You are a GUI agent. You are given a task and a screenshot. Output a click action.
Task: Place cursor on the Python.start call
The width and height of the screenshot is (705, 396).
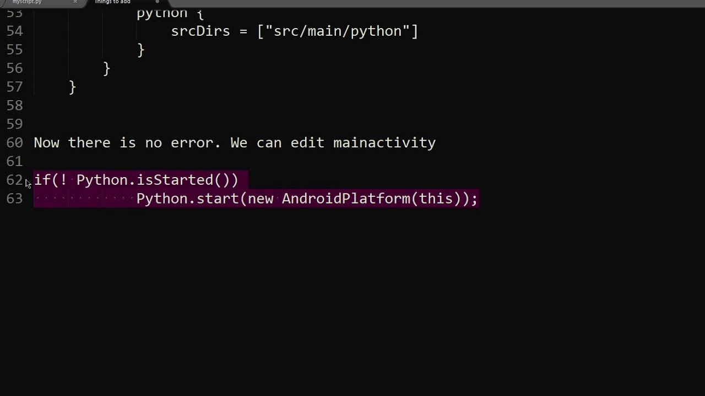187,199
